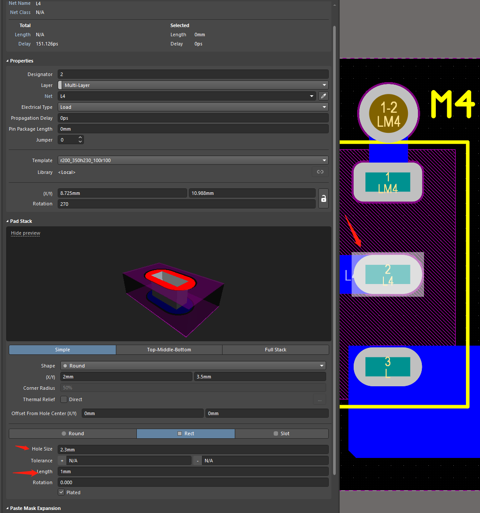Click the round 1-2 LM4 pad
Image resolution: width=480 pixels, height=513 pixels.
coord(388,114)
